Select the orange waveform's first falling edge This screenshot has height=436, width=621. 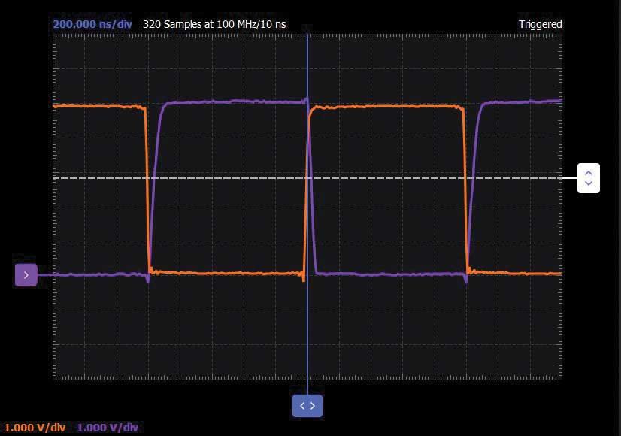tap(147, 186)
